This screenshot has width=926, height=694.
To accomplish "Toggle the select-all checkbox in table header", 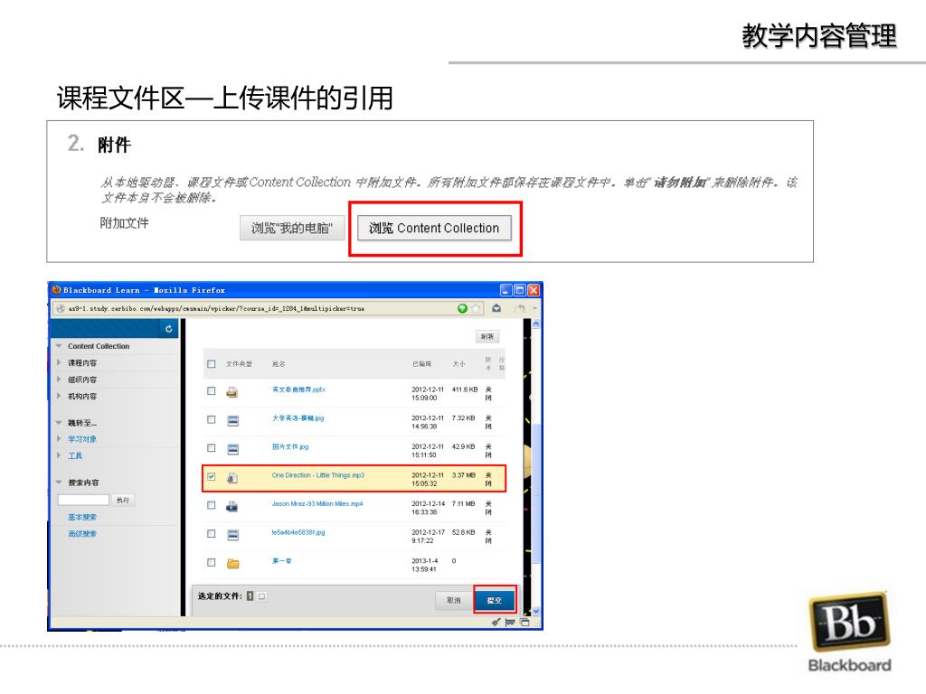I will [212, 364].
